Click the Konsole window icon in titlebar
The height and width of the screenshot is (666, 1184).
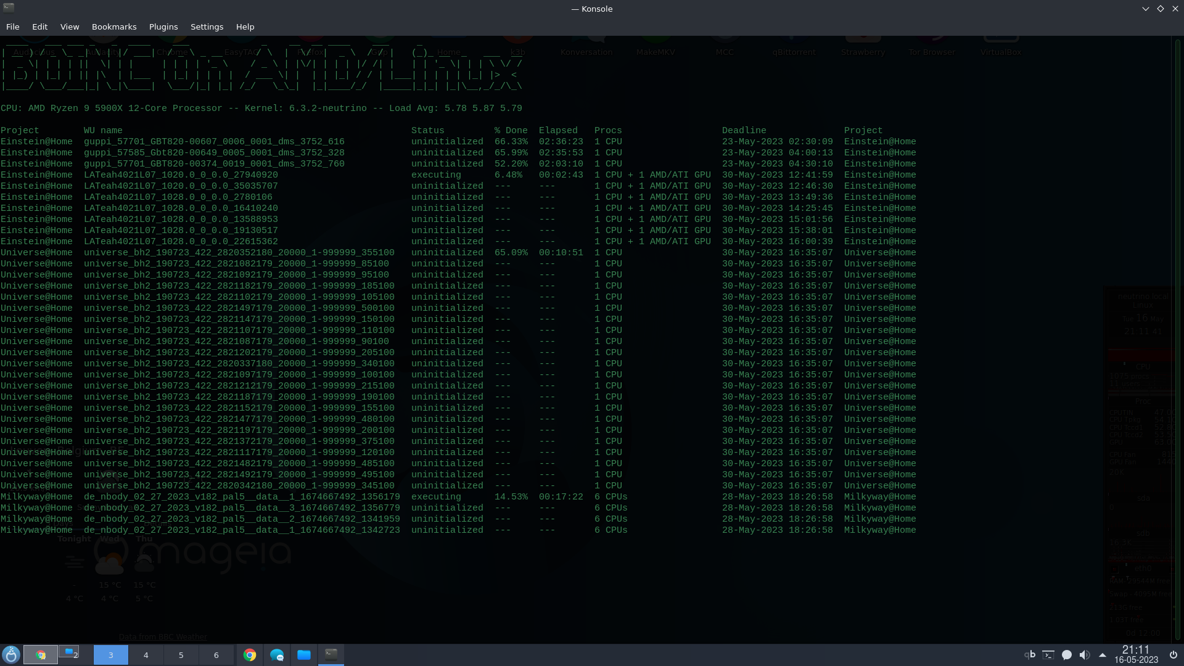coord(9,8)
